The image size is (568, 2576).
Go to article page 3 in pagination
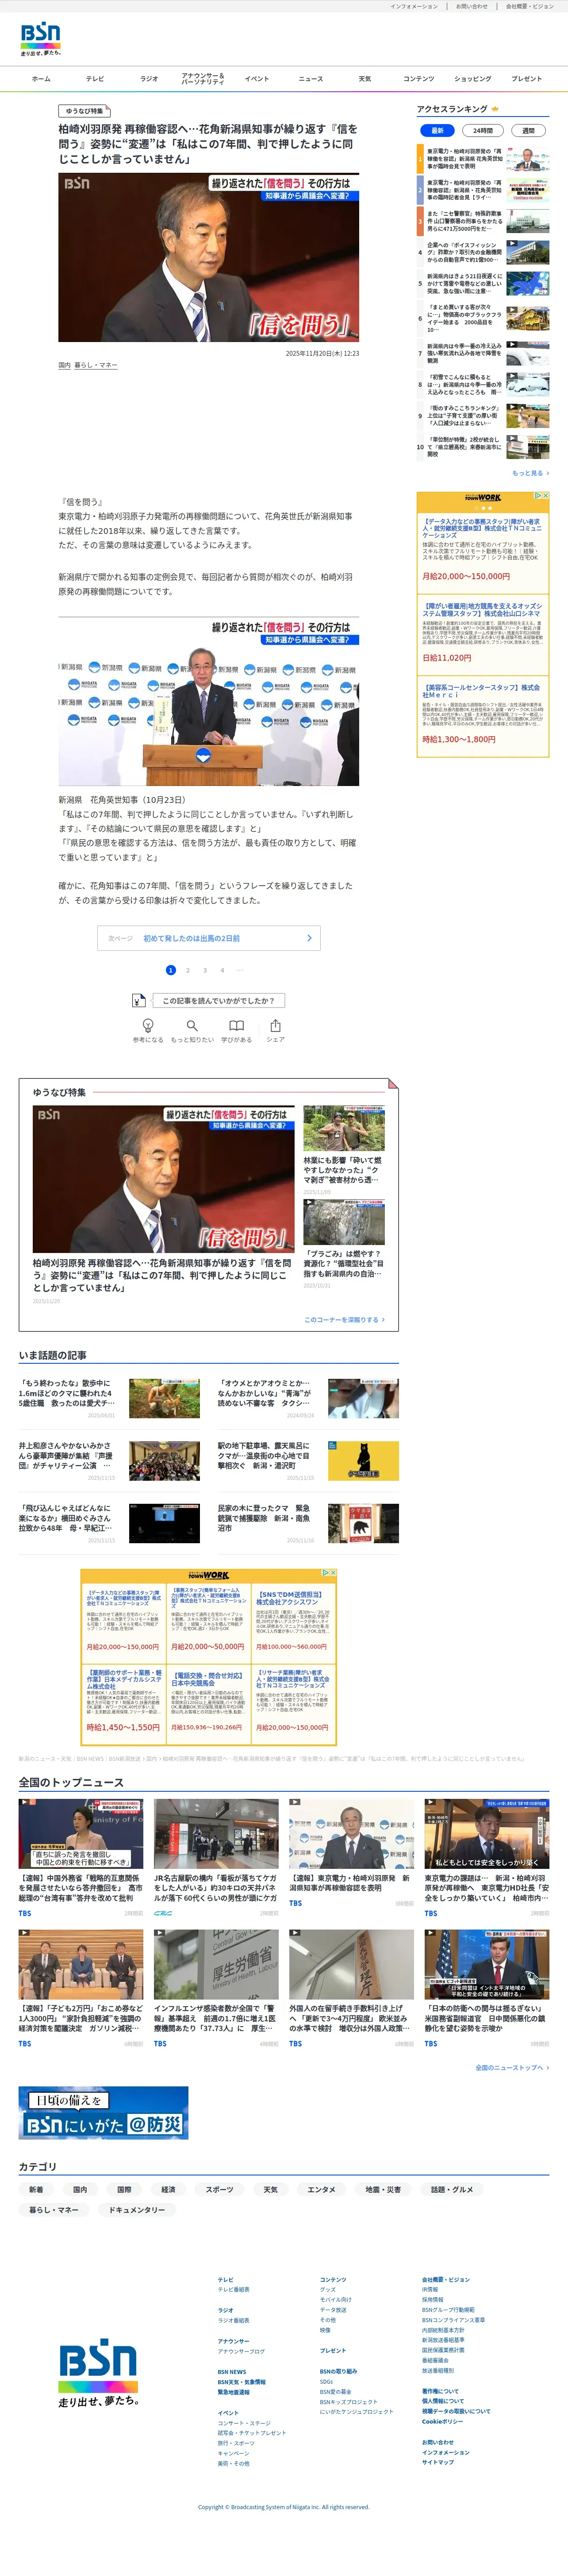205,970
